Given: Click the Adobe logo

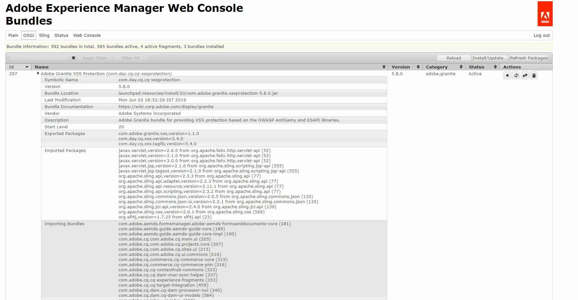Looking at the screenshot, I should [545, 14].
